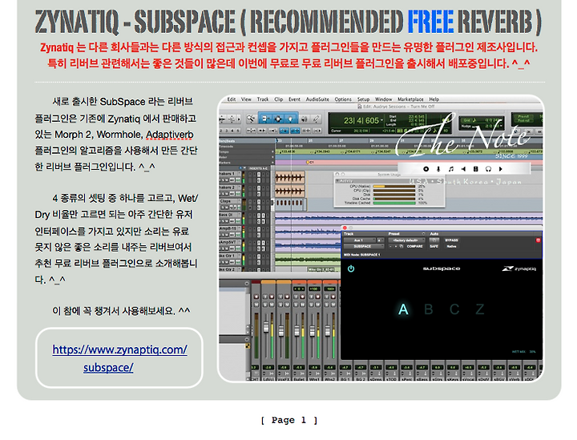Open the Options menu
Viewport: 577px width, 440px height.
click(x=343, y=99)
